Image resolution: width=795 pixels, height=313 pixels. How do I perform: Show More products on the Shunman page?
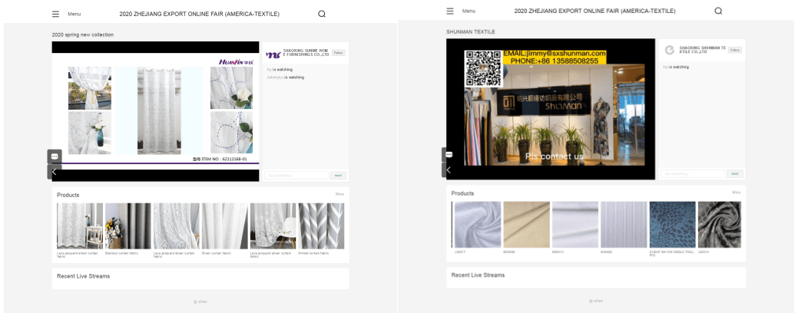point(736,193)
